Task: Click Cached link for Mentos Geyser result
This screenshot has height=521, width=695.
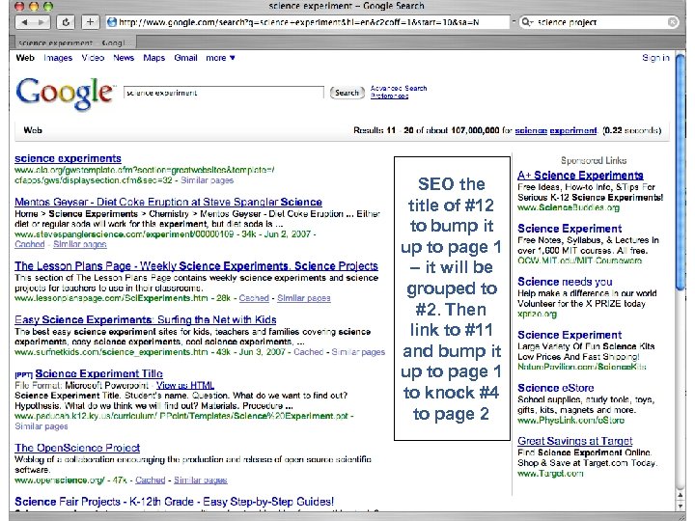Action: (30, 244)
